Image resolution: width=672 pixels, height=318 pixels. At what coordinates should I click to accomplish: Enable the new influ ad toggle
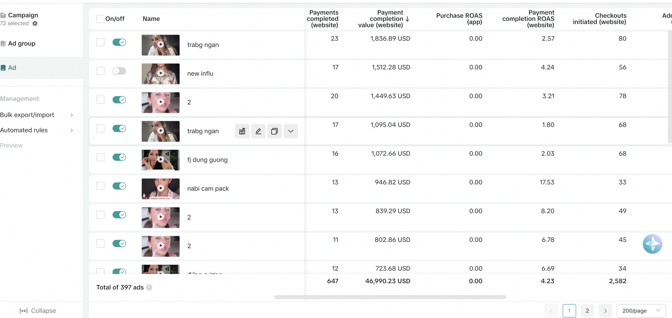click(x=119, y=71)
